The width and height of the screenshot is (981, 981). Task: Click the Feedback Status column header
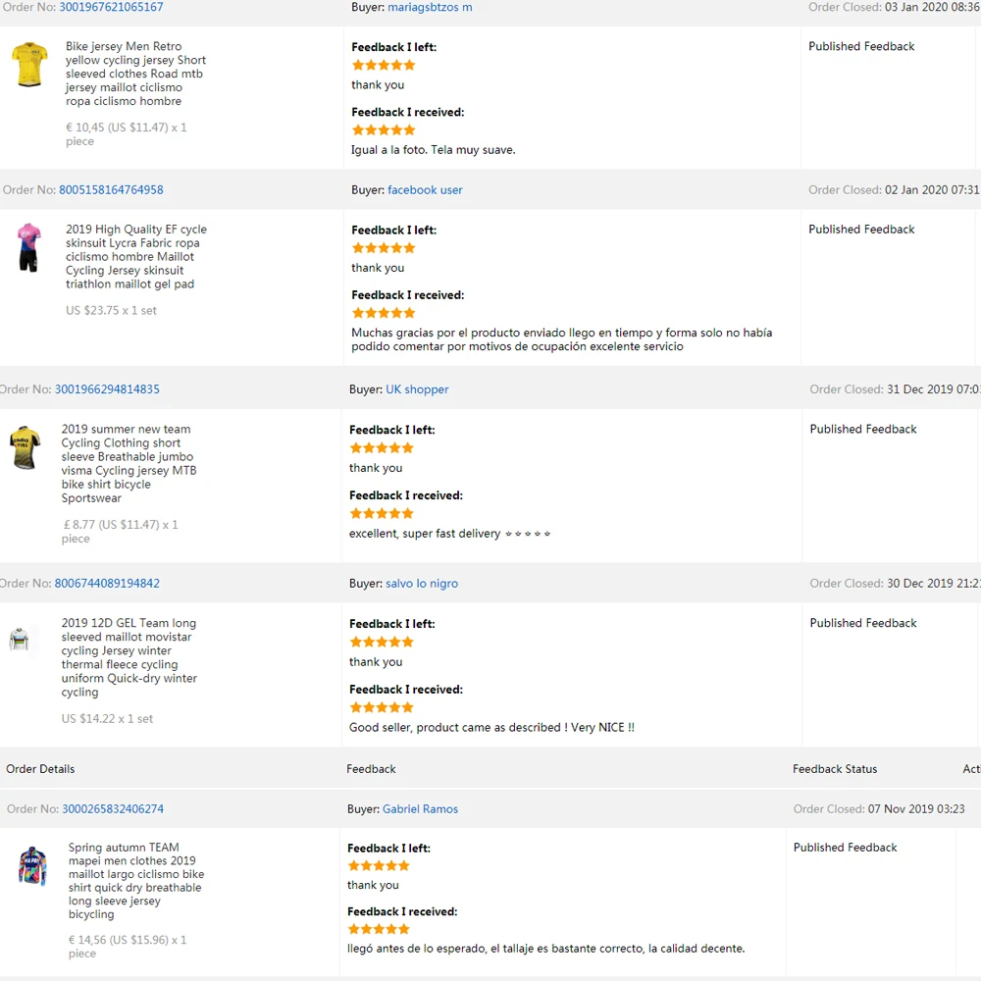point(835,769)
